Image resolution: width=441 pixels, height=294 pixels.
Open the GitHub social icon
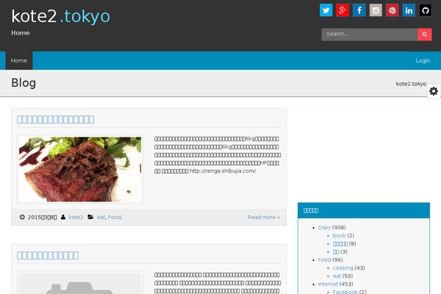tap(426, 10)
